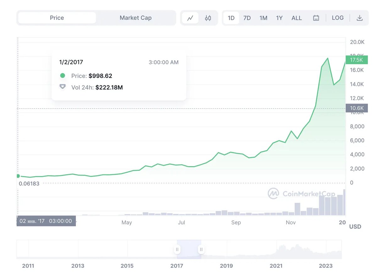Click the volume icon in tooltip
The width and height of the screenshot is (377, 274).
pyautogui.click(x=63, y=87)
